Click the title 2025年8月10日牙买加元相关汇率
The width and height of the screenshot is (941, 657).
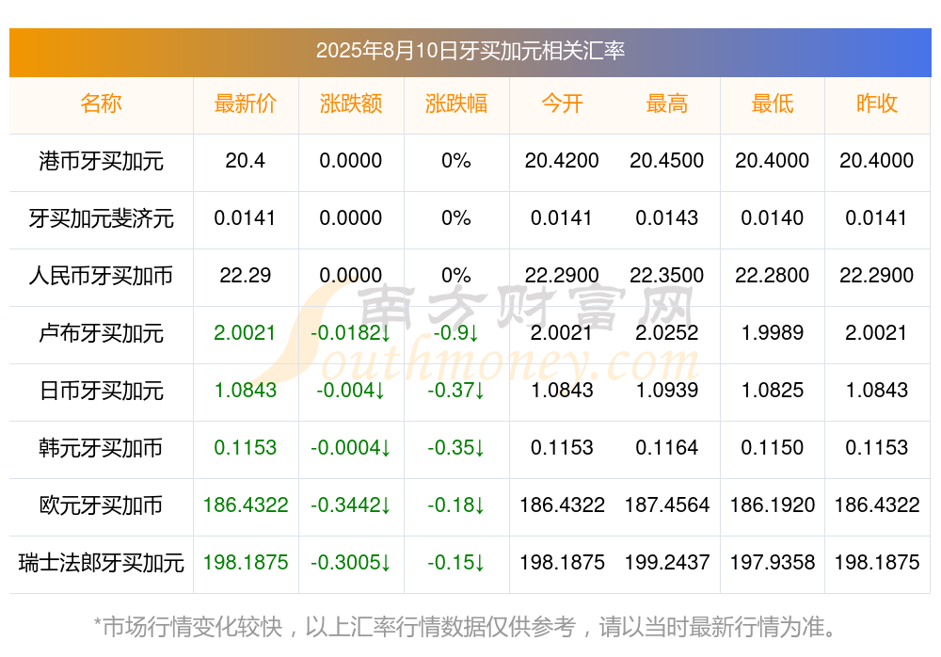point(470,51)
